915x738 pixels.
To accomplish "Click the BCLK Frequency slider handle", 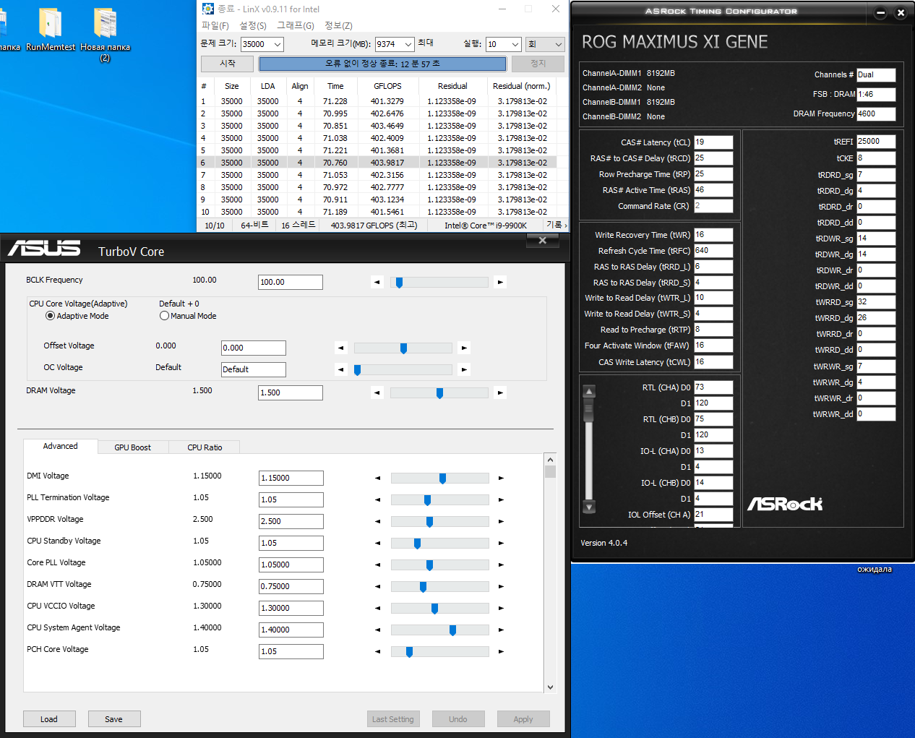I will point(399,283).
